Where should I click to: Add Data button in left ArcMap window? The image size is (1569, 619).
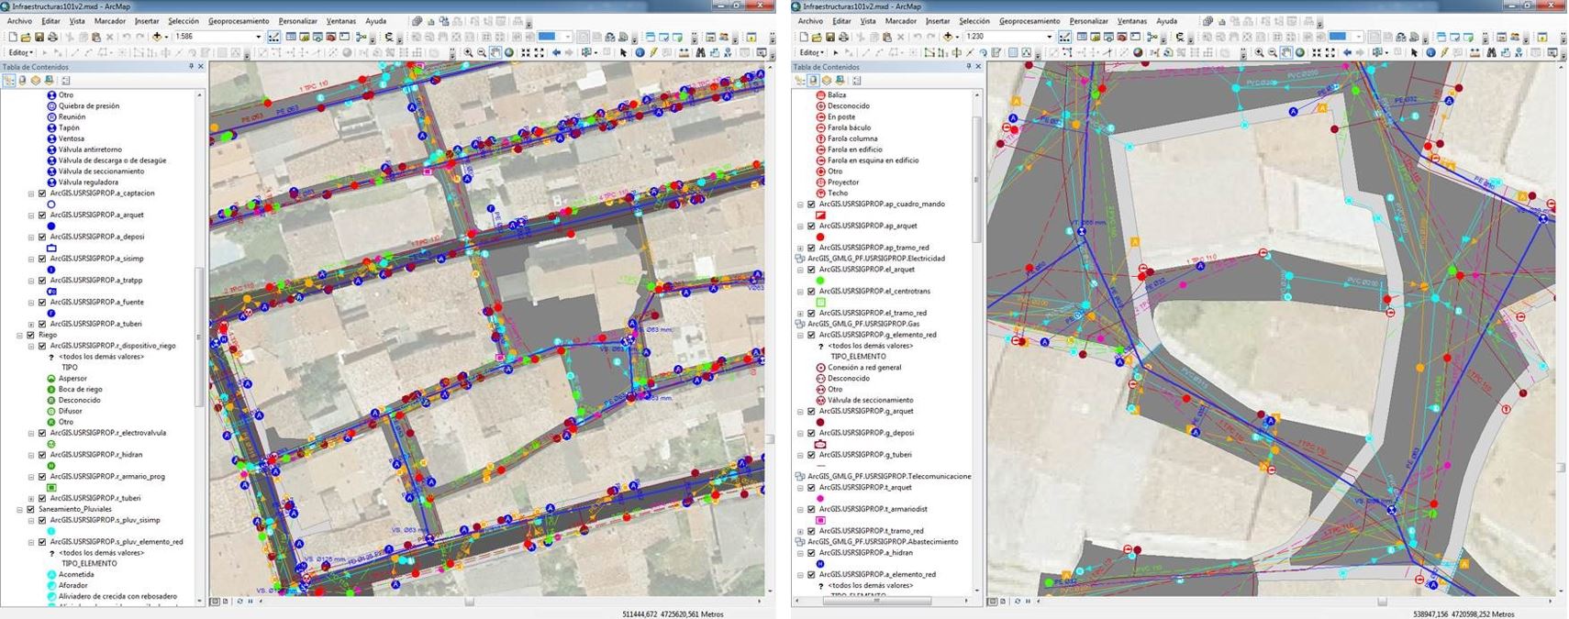tap(157, 37)
